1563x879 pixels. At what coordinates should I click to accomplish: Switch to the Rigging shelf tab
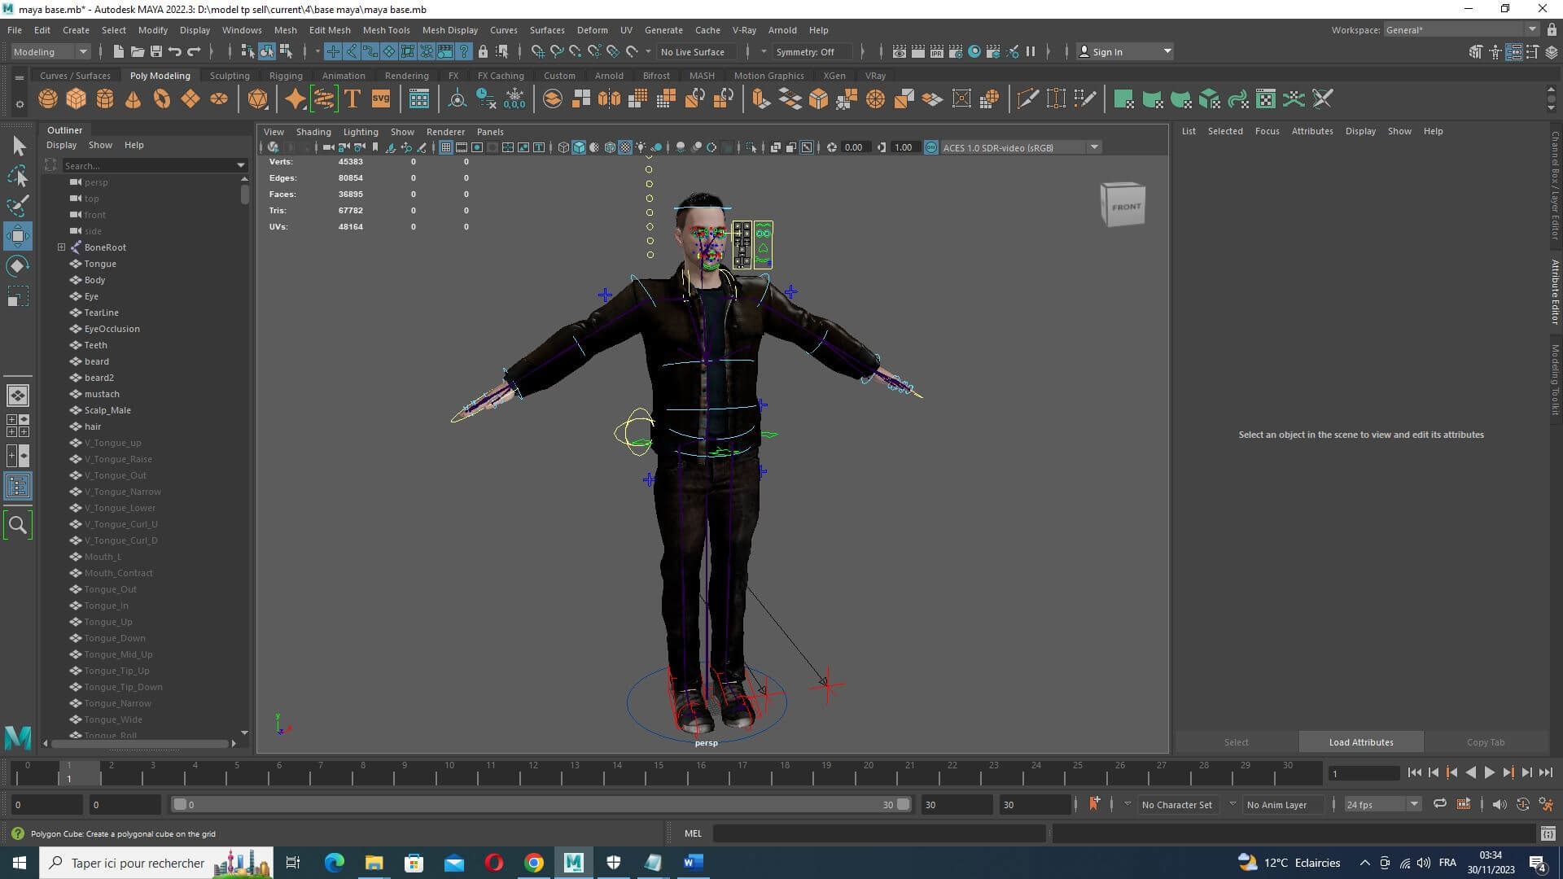click(285, 76)
